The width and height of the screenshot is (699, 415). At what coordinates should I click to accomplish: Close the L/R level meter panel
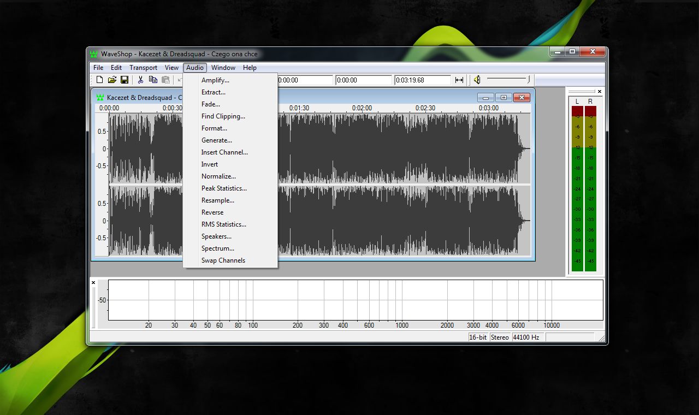[600, 91]
